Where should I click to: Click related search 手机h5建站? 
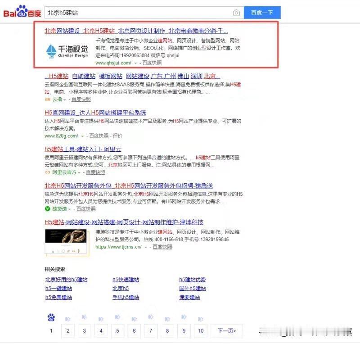point(126,297)
